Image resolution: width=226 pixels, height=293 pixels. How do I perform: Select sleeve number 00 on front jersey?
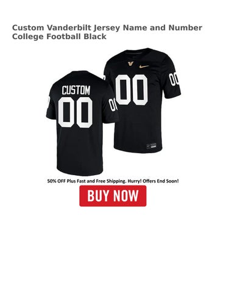pyautogui.click(x=174, y=78)
